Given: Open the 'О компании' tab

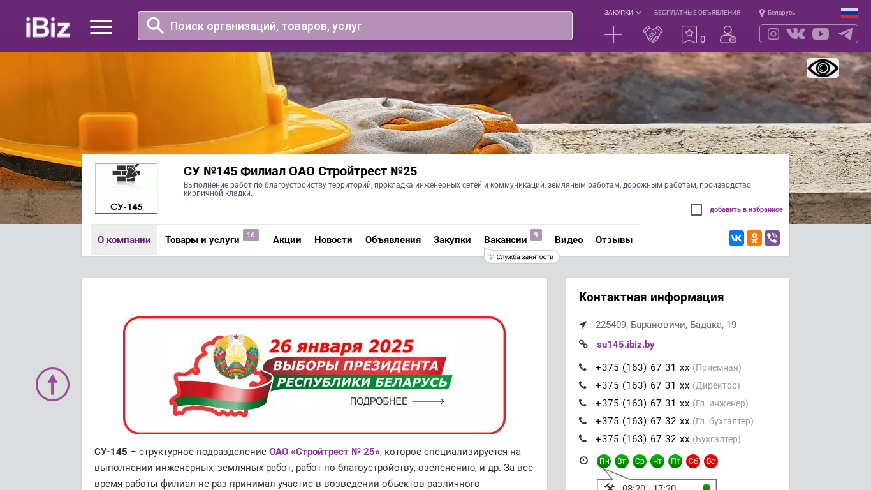Looking at the screenshot, I should click(124, 240).
